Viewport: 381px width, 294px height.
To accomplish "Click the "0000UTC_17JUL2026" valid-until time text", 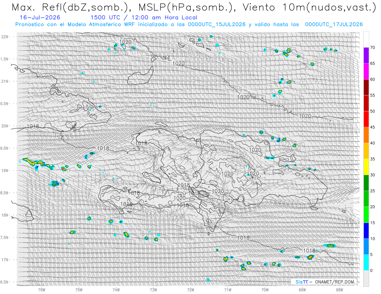I will (334, 24).
